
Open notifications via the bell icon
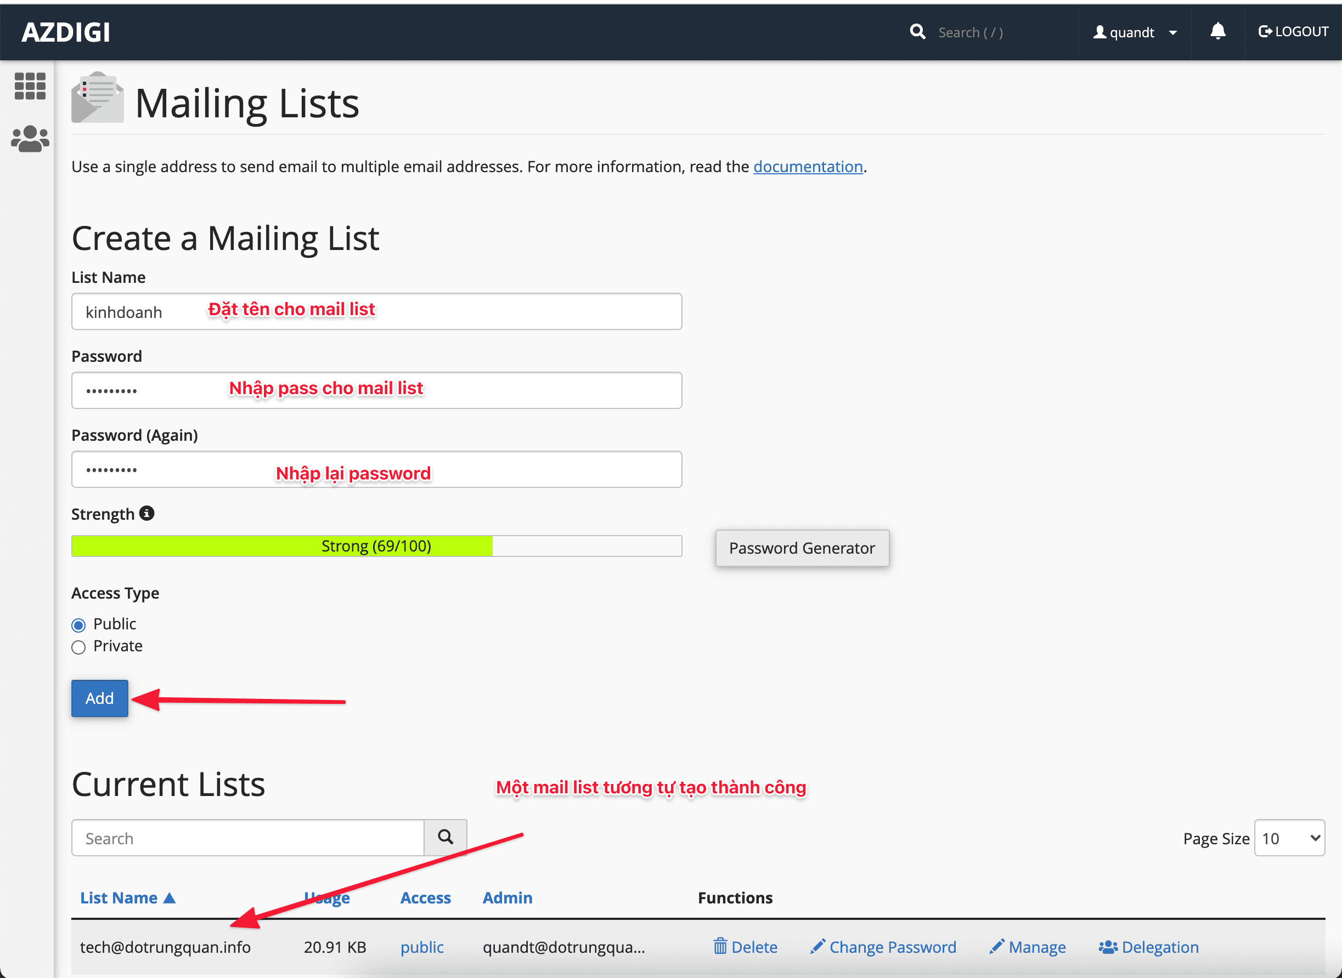pos(1217,31)
